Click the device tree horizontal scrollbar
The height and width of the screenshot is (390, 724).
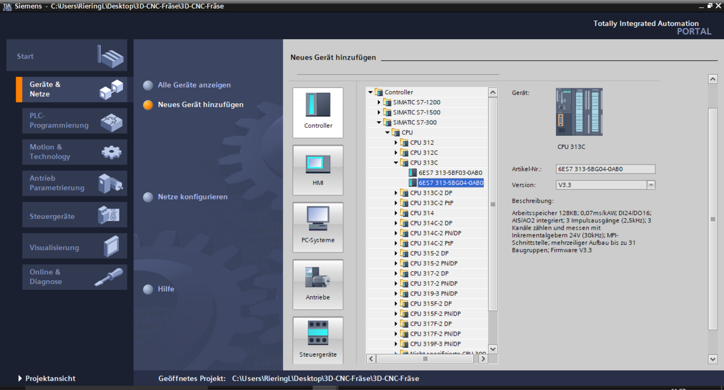point(425,359)
